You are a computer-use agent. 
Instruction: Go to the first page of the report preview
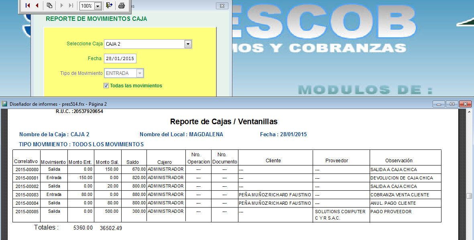click(x=28, y=6)
